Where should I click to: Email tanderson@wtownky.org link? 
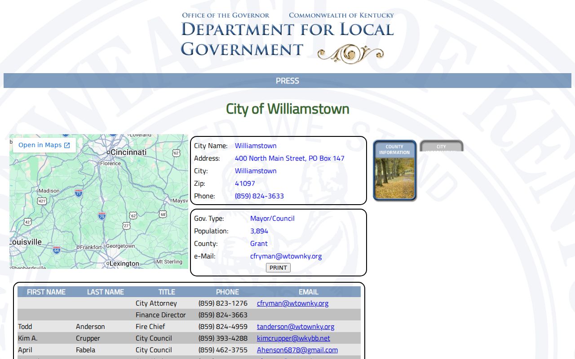coord(296,327)
